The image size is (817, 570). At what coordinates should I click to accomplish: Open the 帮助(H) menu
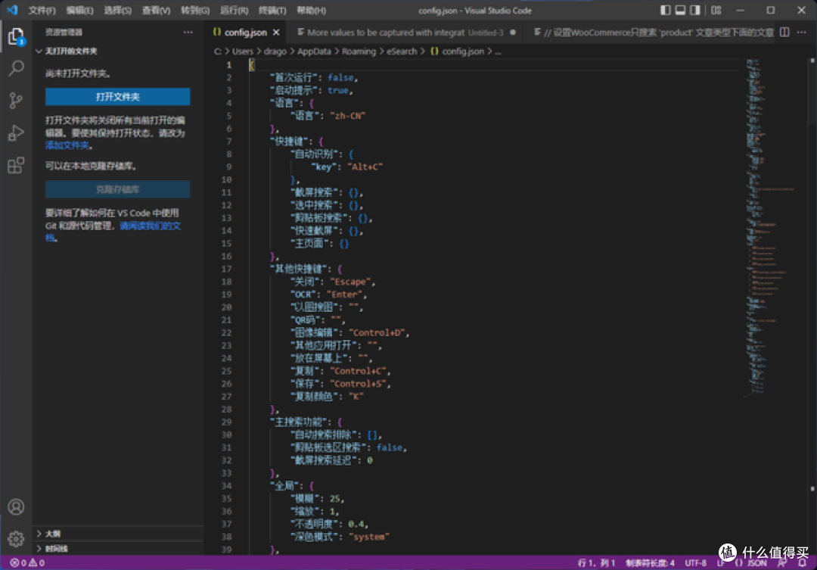[311, 11]
